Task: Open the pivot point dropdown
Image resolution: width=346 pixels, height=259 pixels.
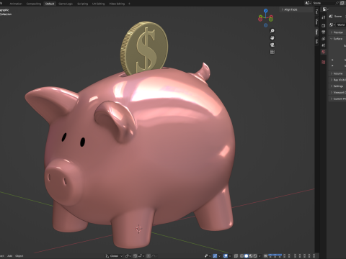Action: click(x=128, y=256)
